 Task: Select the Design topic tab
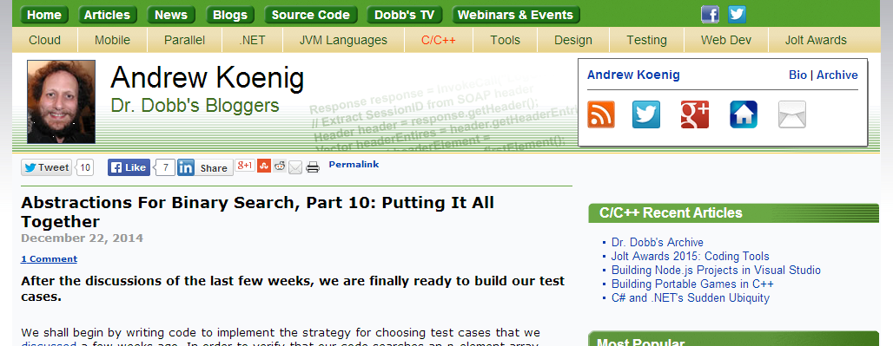click(573, 41)
